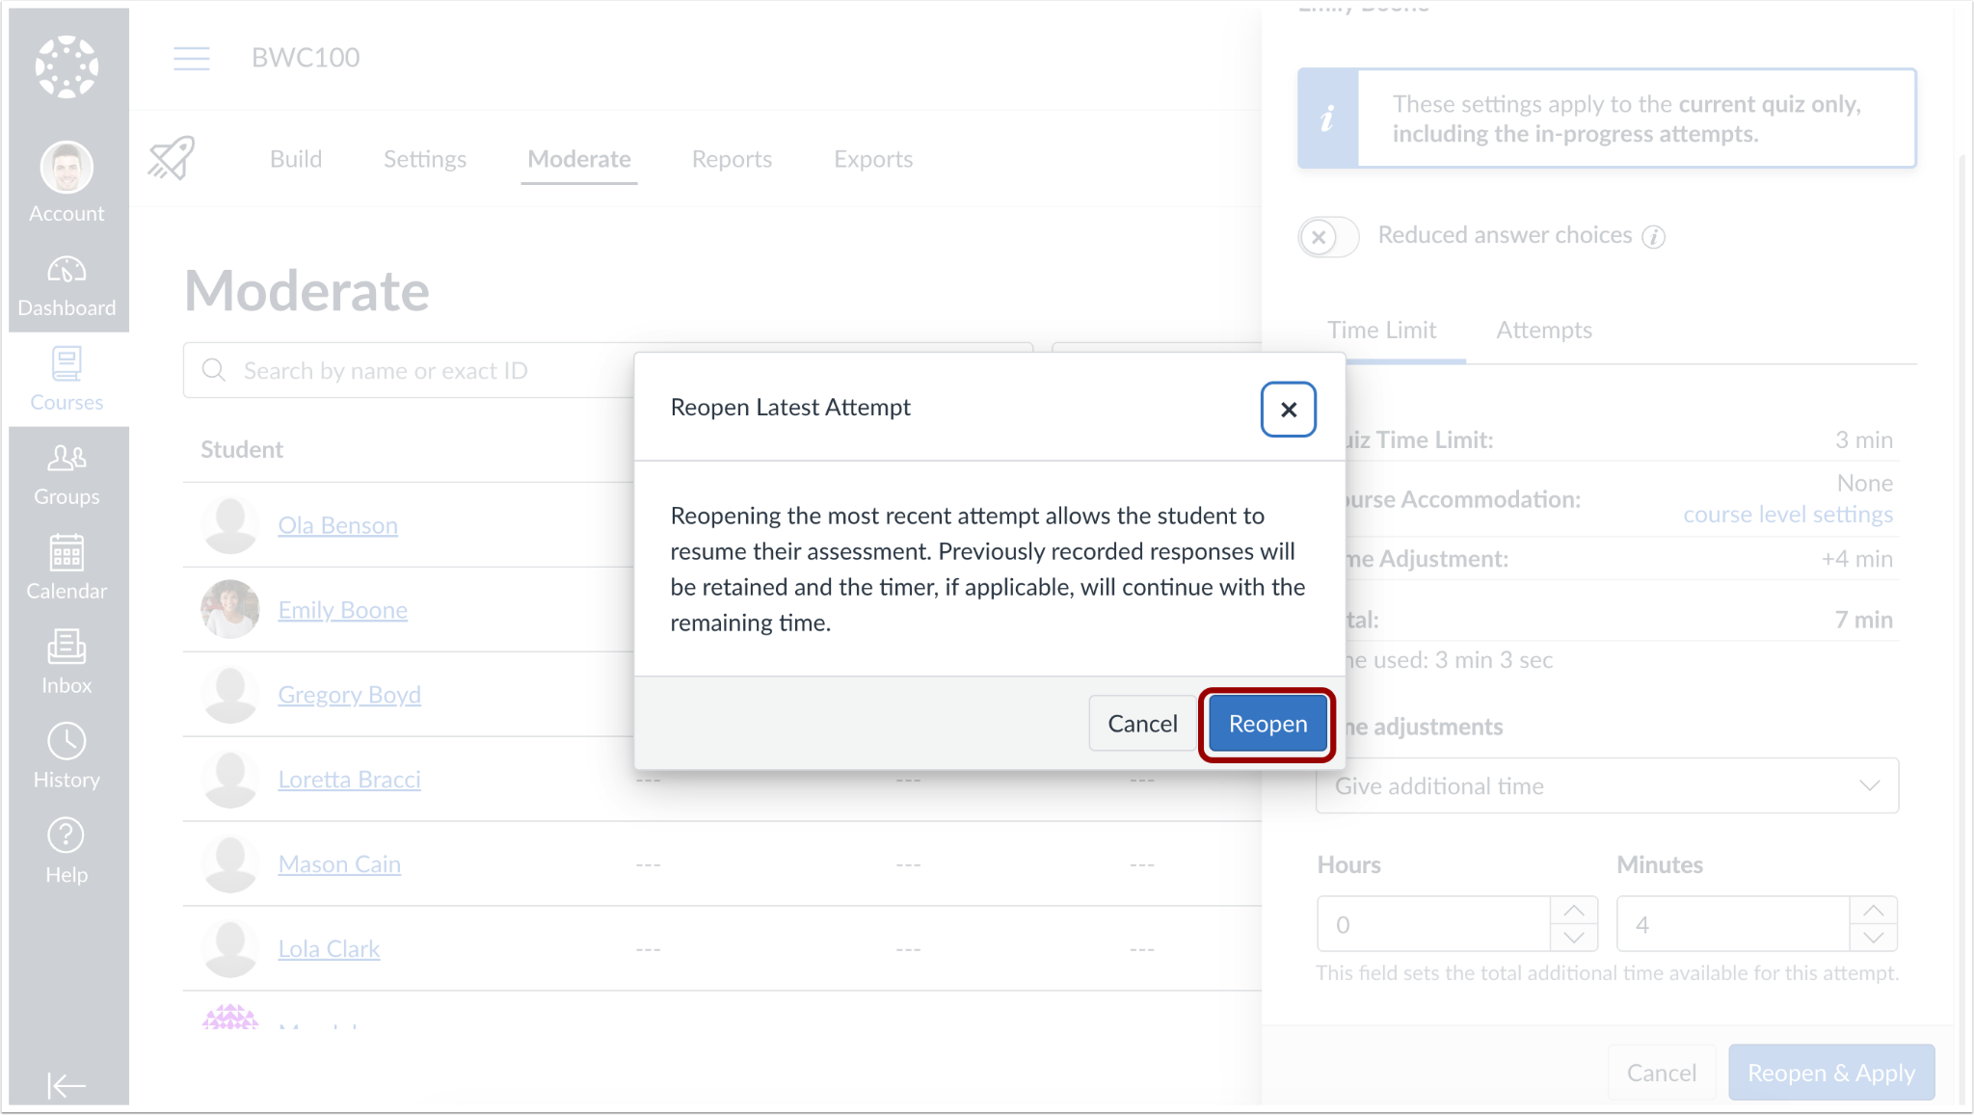This screenshot has width=1974, height=1115.
Task: Click the Reopen & Apply button
Action: point(1831,1073)
